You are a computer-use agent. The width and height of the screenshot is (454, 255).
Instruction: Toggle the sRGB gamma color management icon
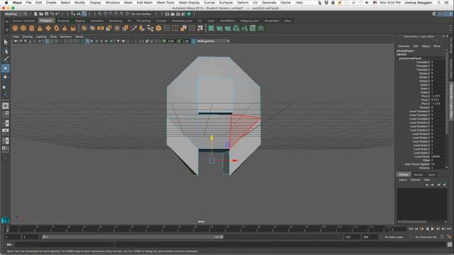coord(194,41)
